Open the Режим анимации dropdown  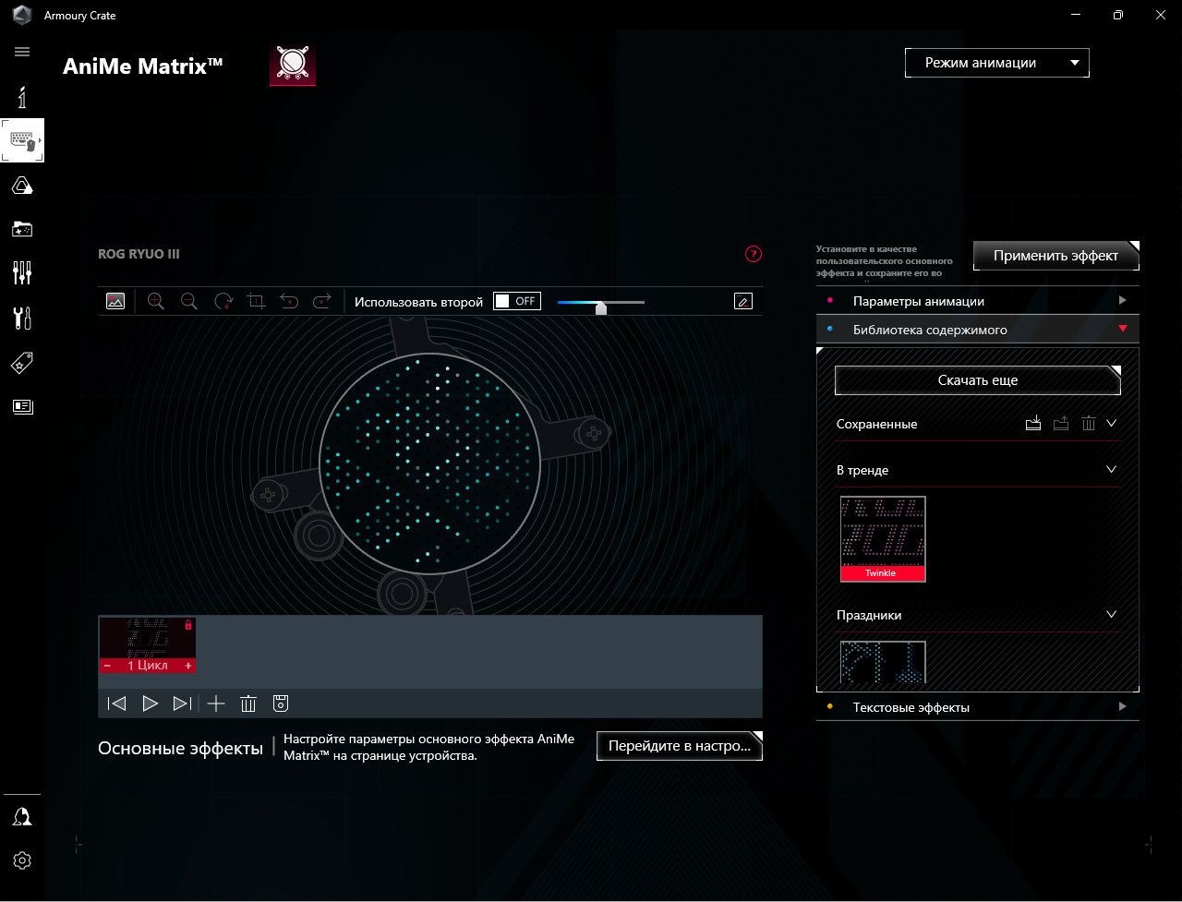click(997, 63)
